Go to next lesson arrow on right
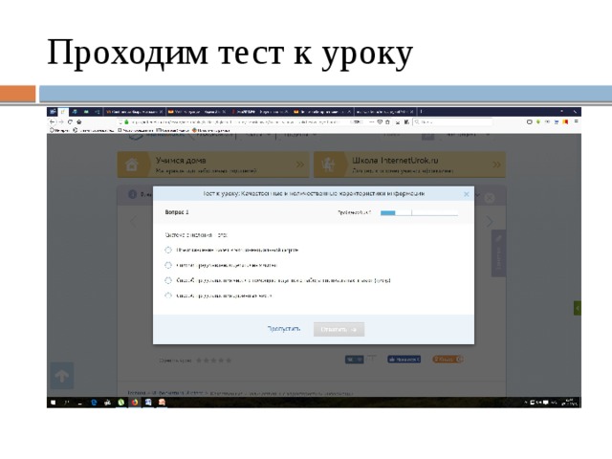The width and height of the screenshot is (612, 459). click(490, 221)
